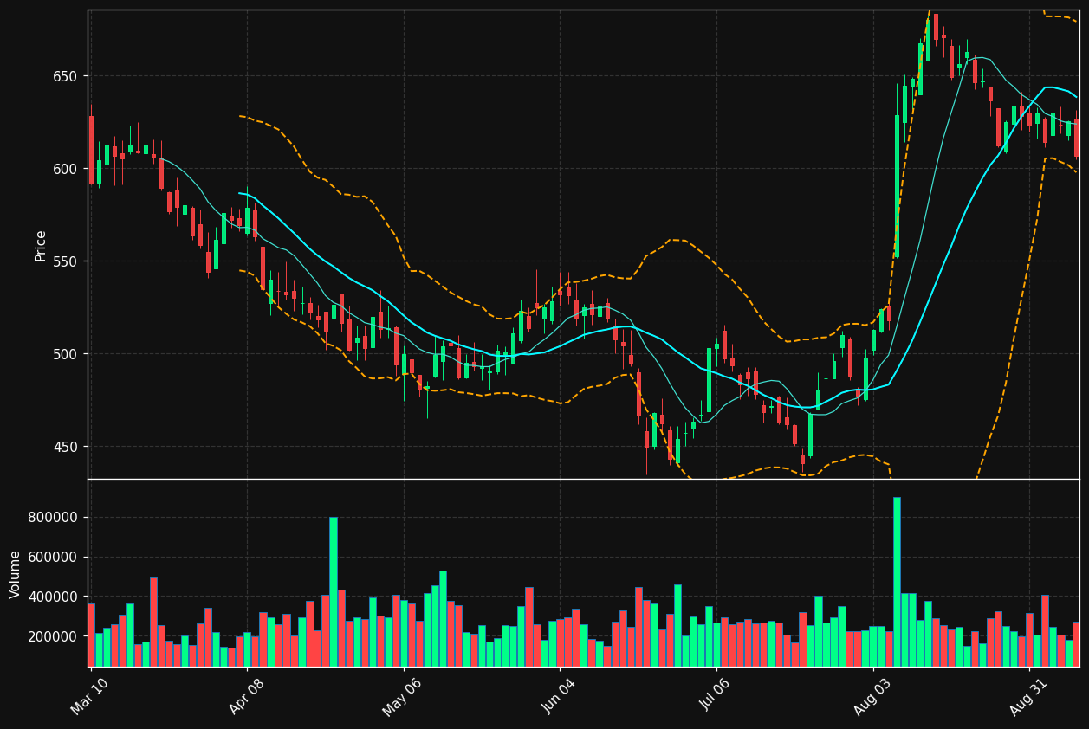Click the tallest green volume bar in August
Screen dimensions: 1089x729
pos(897,582)
